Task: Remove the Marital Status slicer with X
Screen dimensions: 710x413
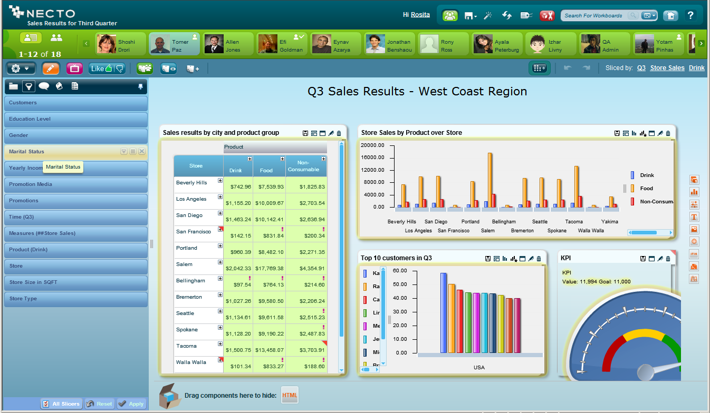Action: 141,152
